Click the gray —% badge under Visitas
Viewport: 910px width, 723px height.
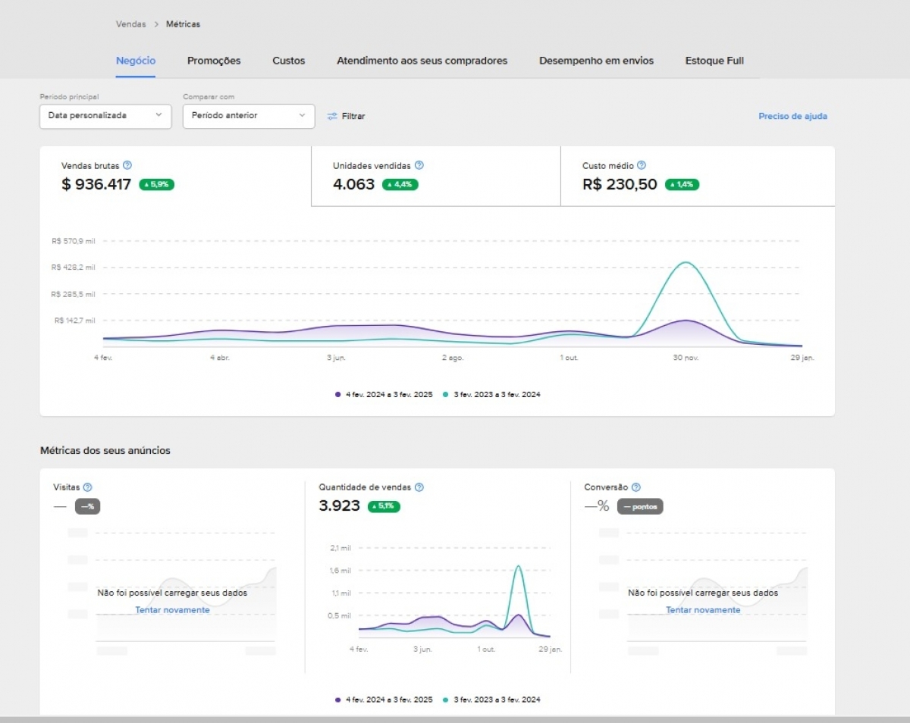(x=87, y=506)
